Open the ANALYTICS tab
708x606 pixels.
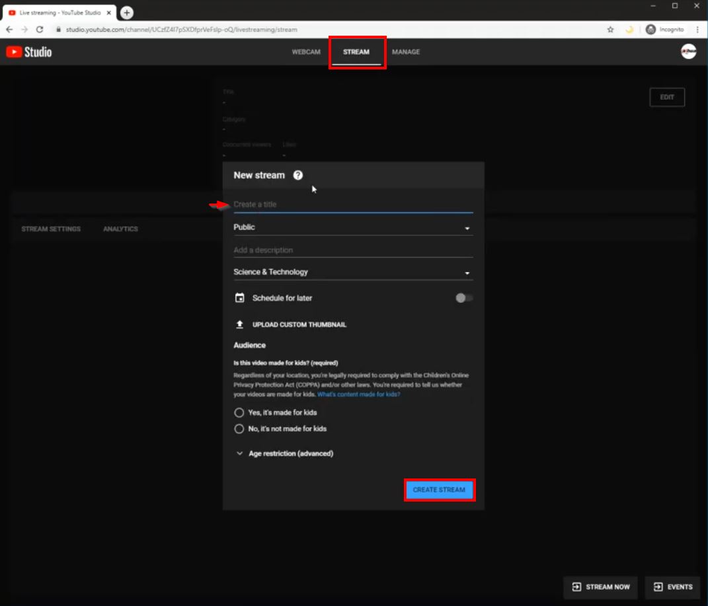[x=120, y=229]
